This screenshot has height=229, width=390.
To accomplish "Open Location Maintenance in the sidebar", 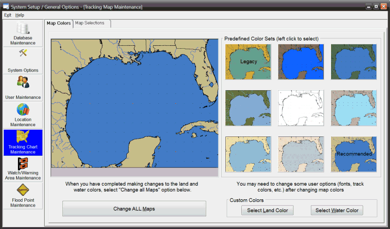I will pyautogui.click(x=23, y=115).
